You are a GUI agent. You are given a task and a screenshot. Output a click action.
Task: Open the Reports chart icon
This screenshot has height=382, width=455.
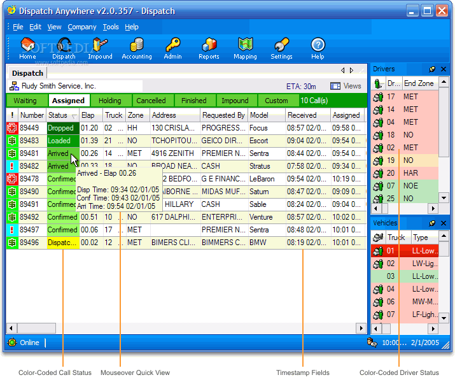coord(209,48)
